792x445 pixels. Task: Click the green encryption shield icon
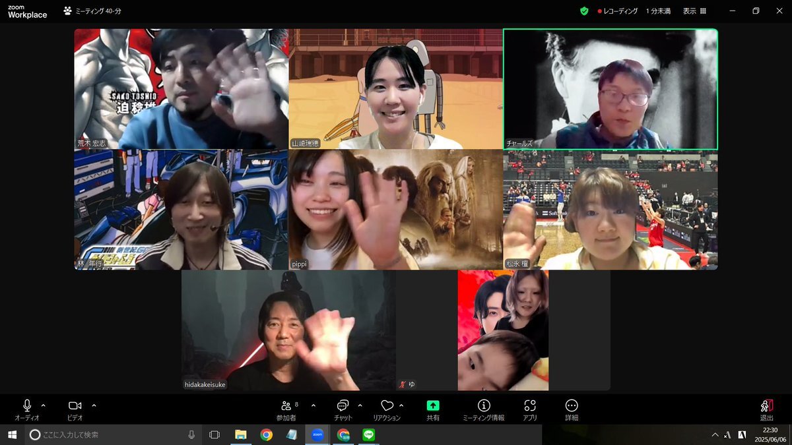(x=584, y=11)
